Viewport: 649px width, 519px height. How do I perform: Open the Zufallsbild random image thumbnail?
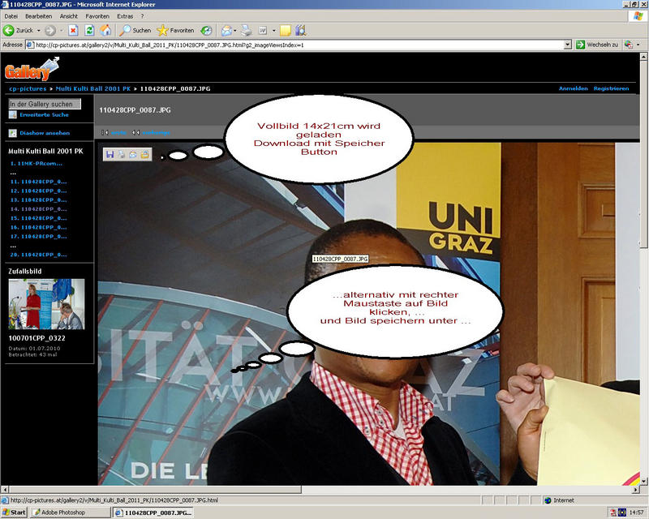[x=46, y=304]
